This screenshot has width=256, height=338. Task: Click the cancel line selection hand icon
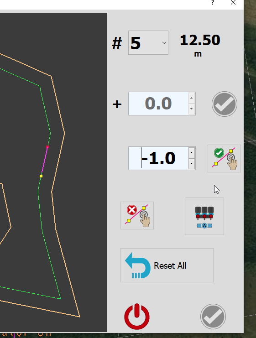tap(137, 215)
